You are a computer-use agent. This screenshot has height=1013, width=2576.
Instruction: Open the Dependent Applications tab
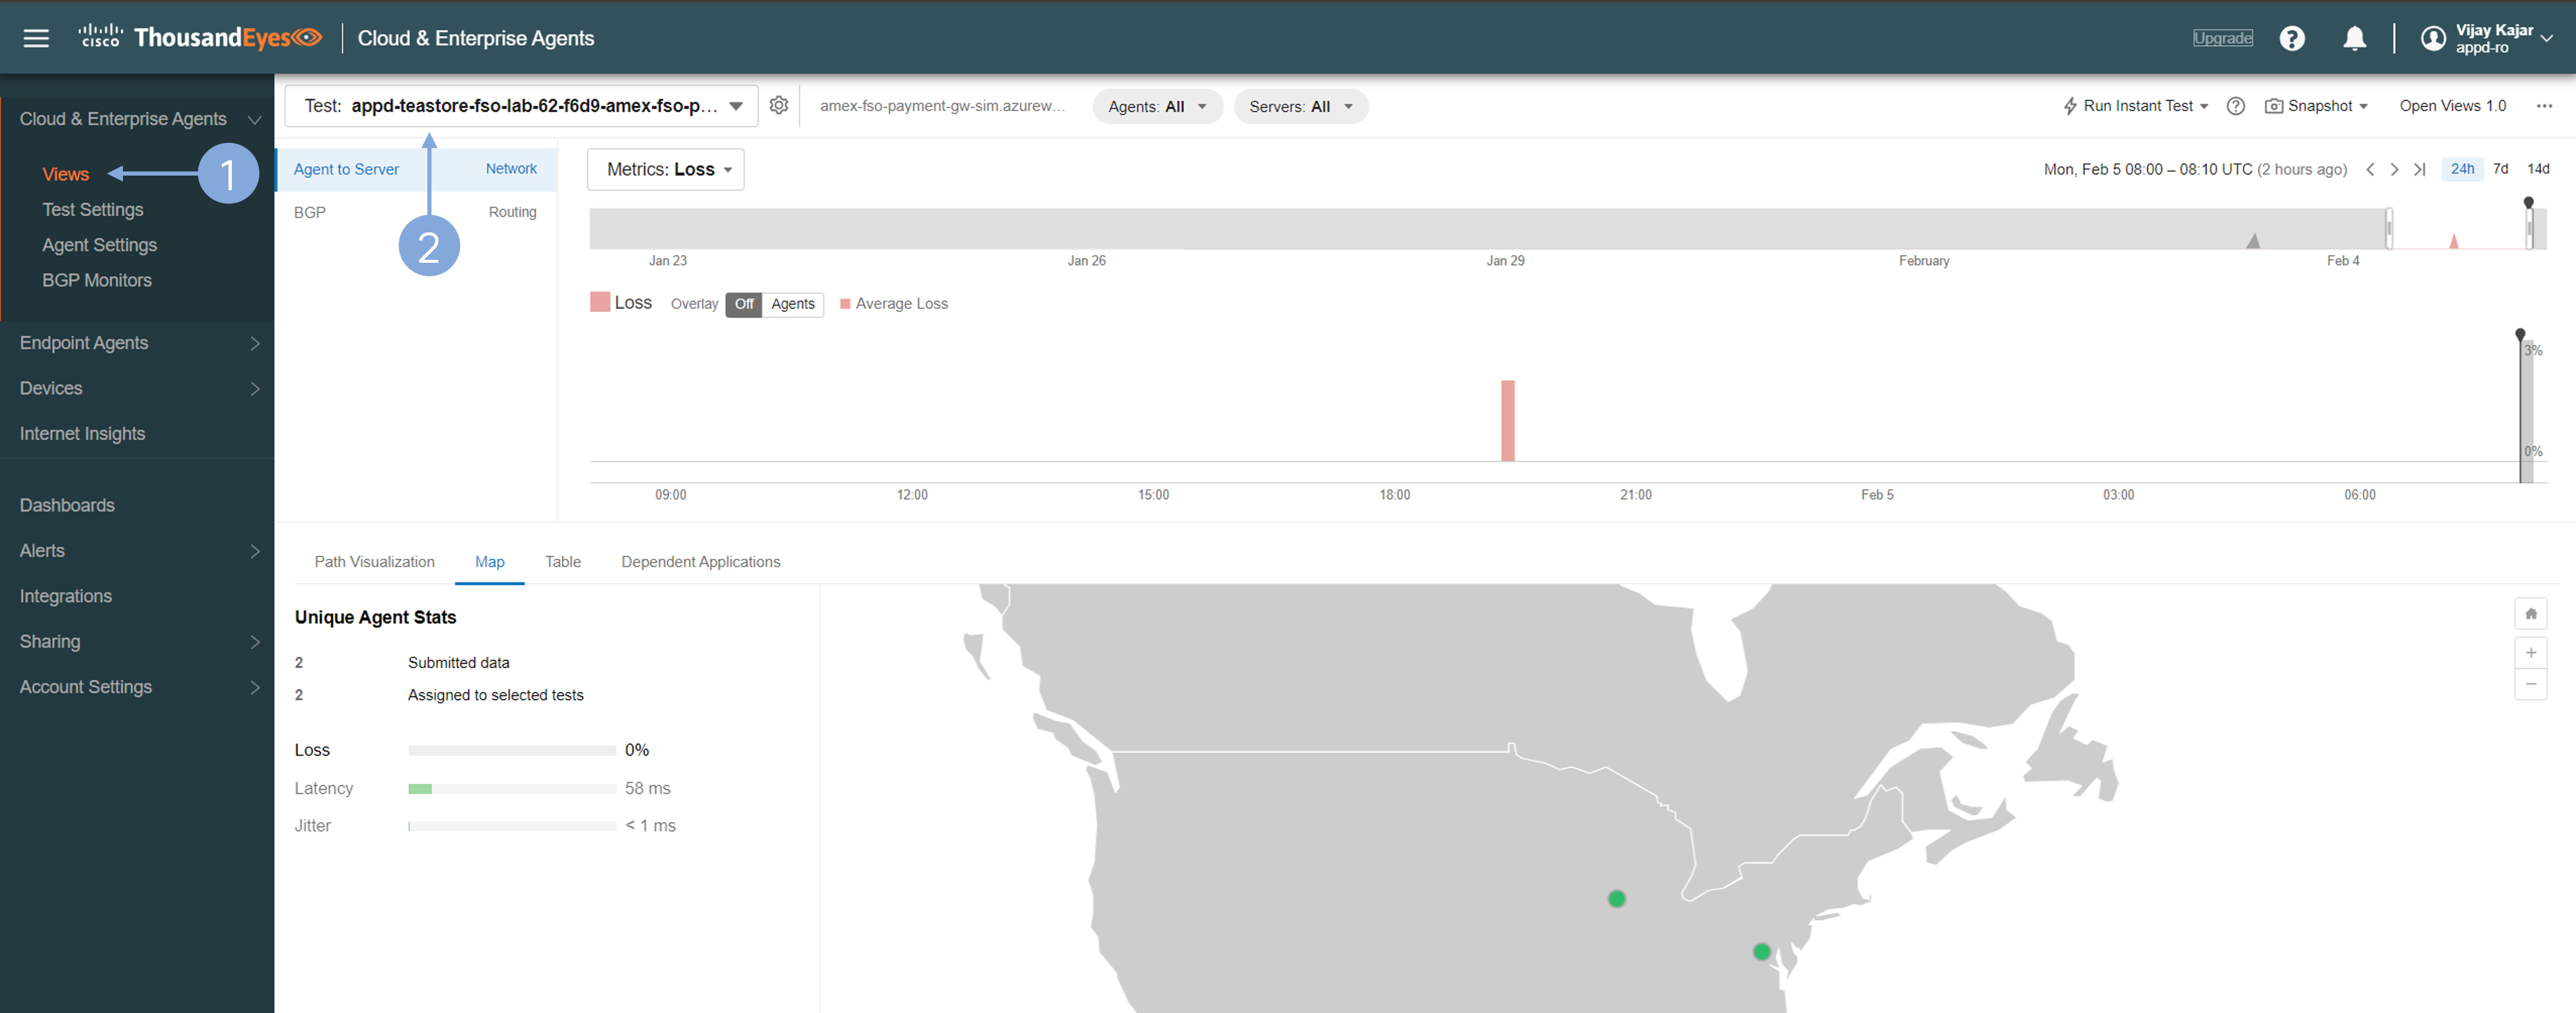click(x=700, y=562)
